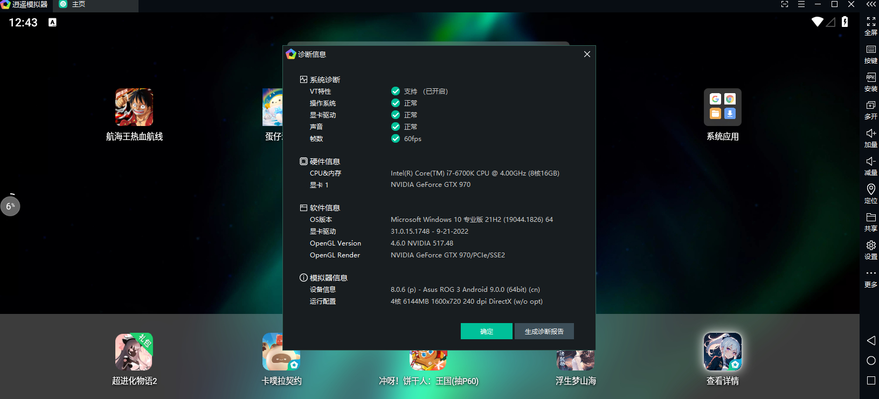
Task: Click the floating 6% performance indicator
Action: click(10, 206)
